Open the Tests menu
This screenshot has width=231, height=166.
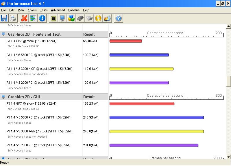click(44, 10)
